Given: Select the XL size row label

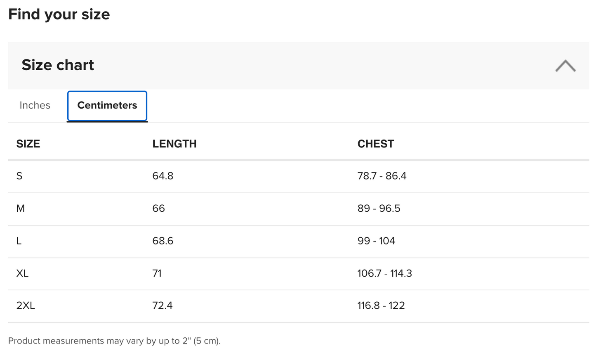Looking at the screenshot, I should click(x=22, y=273).
